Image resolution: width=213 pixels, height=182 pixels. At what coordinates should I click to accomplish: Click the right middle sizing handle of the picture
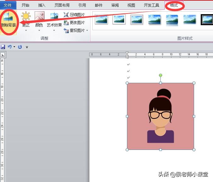pos(194,116)
